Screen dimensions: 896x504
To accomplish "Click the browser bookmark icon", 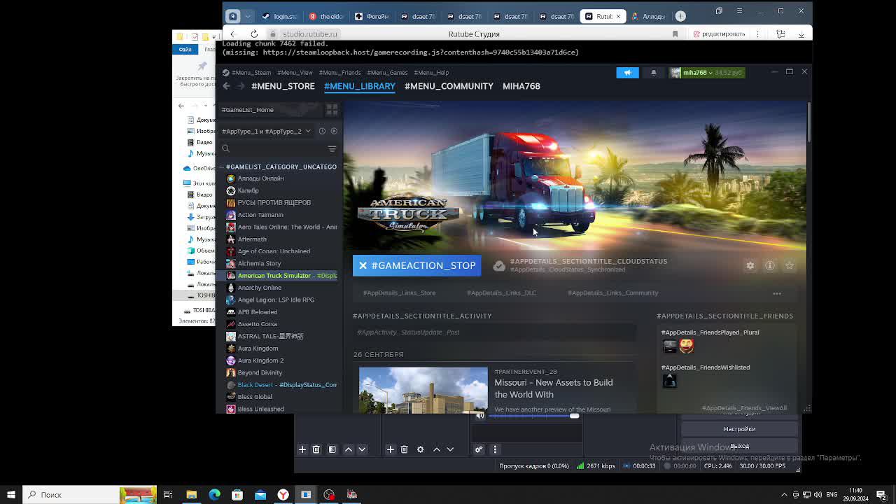I will point(675,34).
